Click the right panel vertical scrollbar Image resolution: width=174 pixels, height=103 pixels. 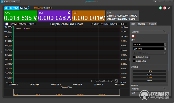169,53
